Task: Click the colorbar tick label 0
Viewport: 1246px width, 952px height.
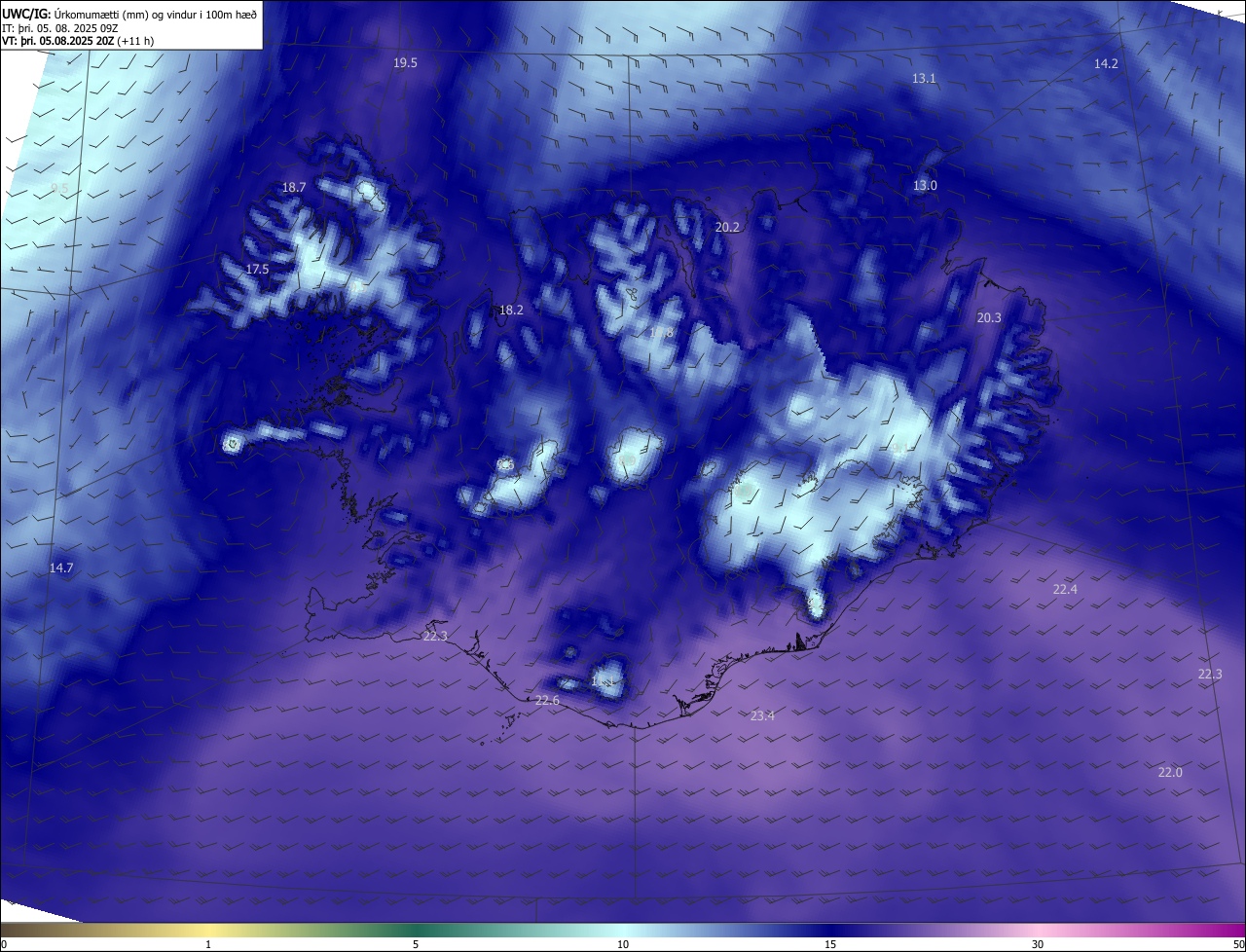Action: click(x=3, y=944)
